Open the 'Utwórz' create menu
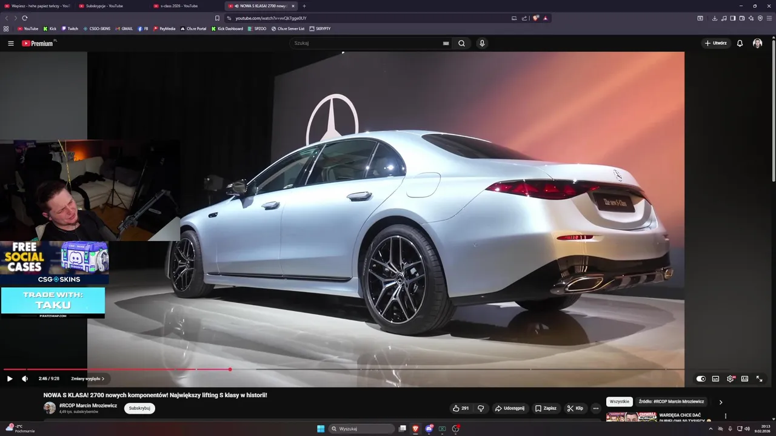The width and height of the screenshot is (776, 436). [715, 43]
